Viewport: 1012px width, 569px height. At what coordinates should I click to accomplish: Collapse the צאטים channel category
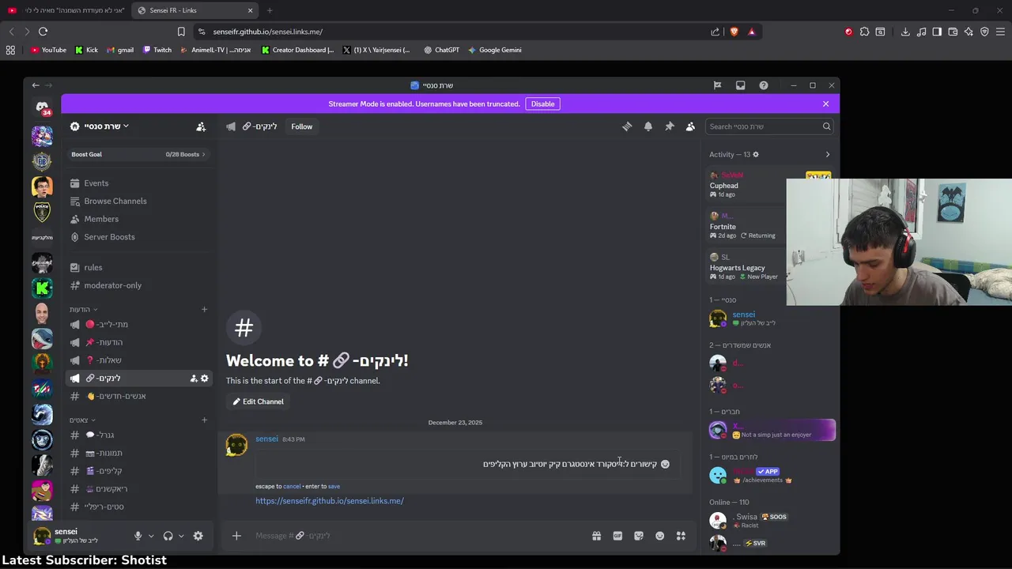click(x=82, y=420)
